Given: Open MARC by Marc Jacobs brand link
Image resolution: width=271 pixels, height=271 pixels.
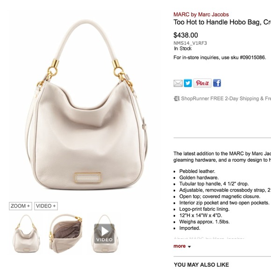Looking at the screenshot, I should (201, 14).
